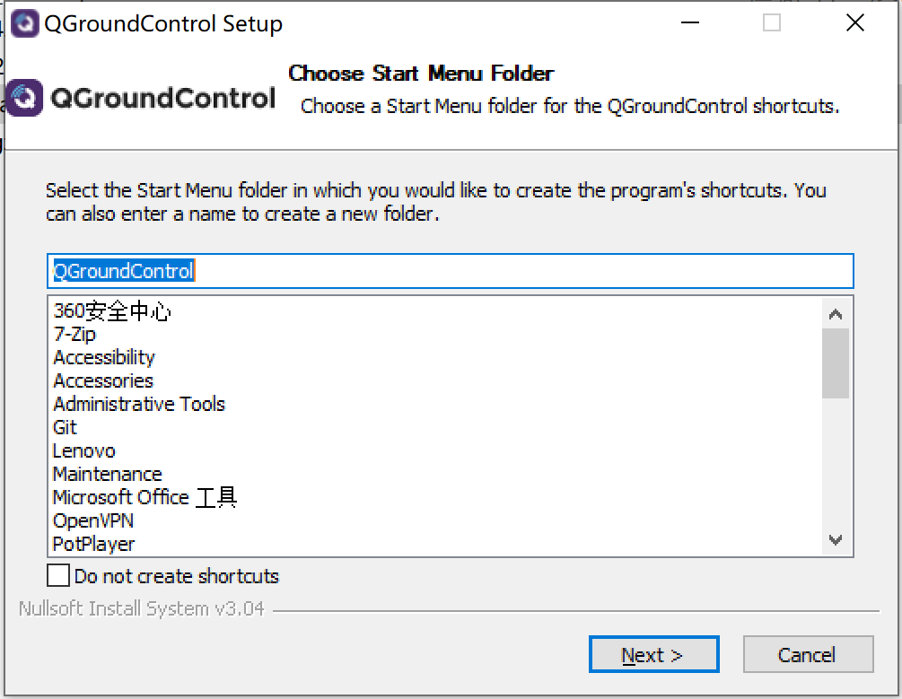
Task: Select the 360安全中心 folder entry
Action: pos(112,311)
